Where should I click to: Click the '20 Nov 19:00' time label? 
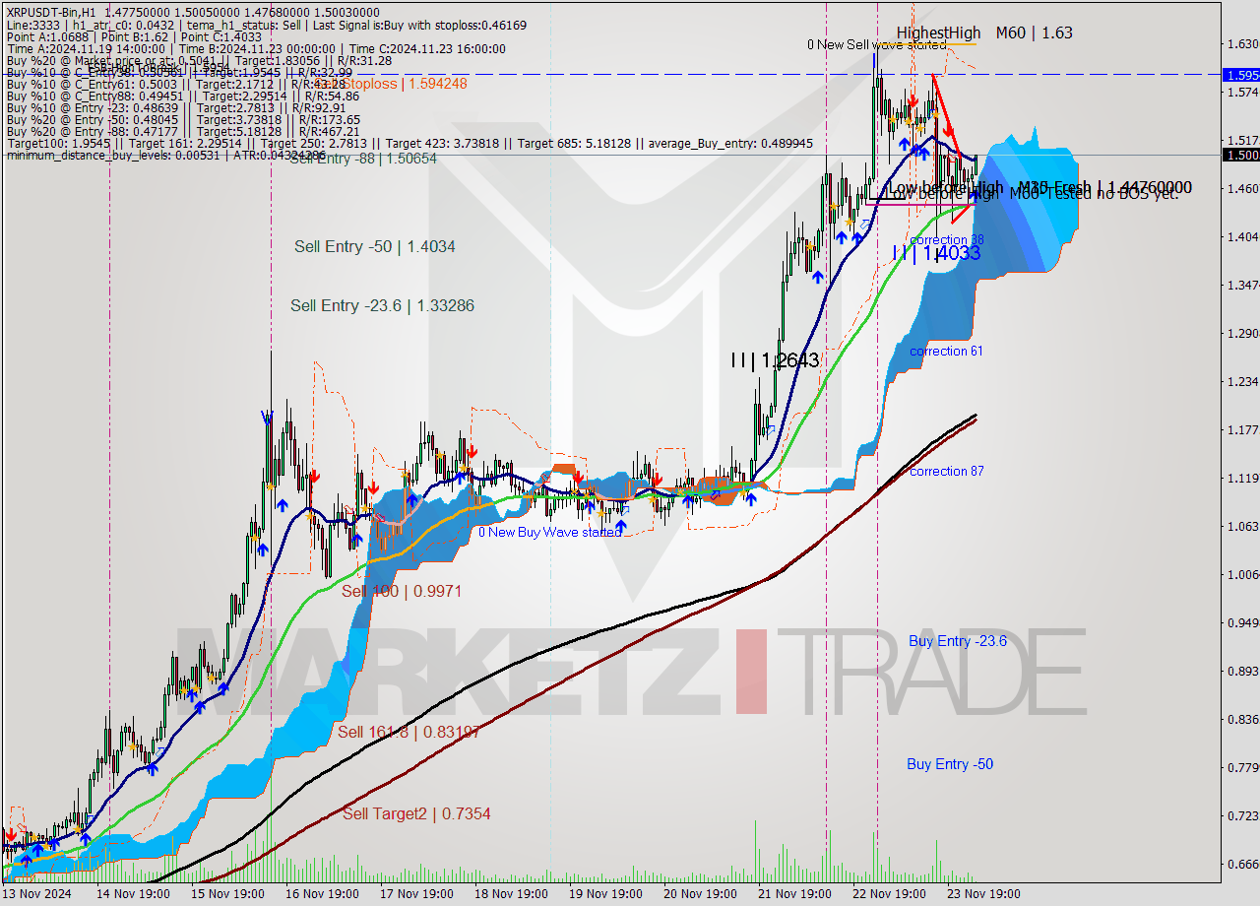[701, 894]
